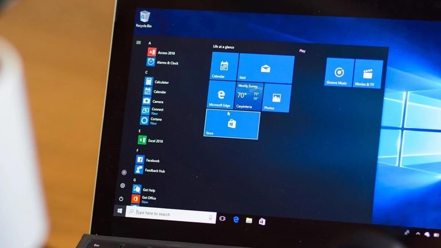Image resolution: width=441 pixels, height=248 pixels.
Task: Open Settings gear in Start menu
Action: [x=123, y=186]
